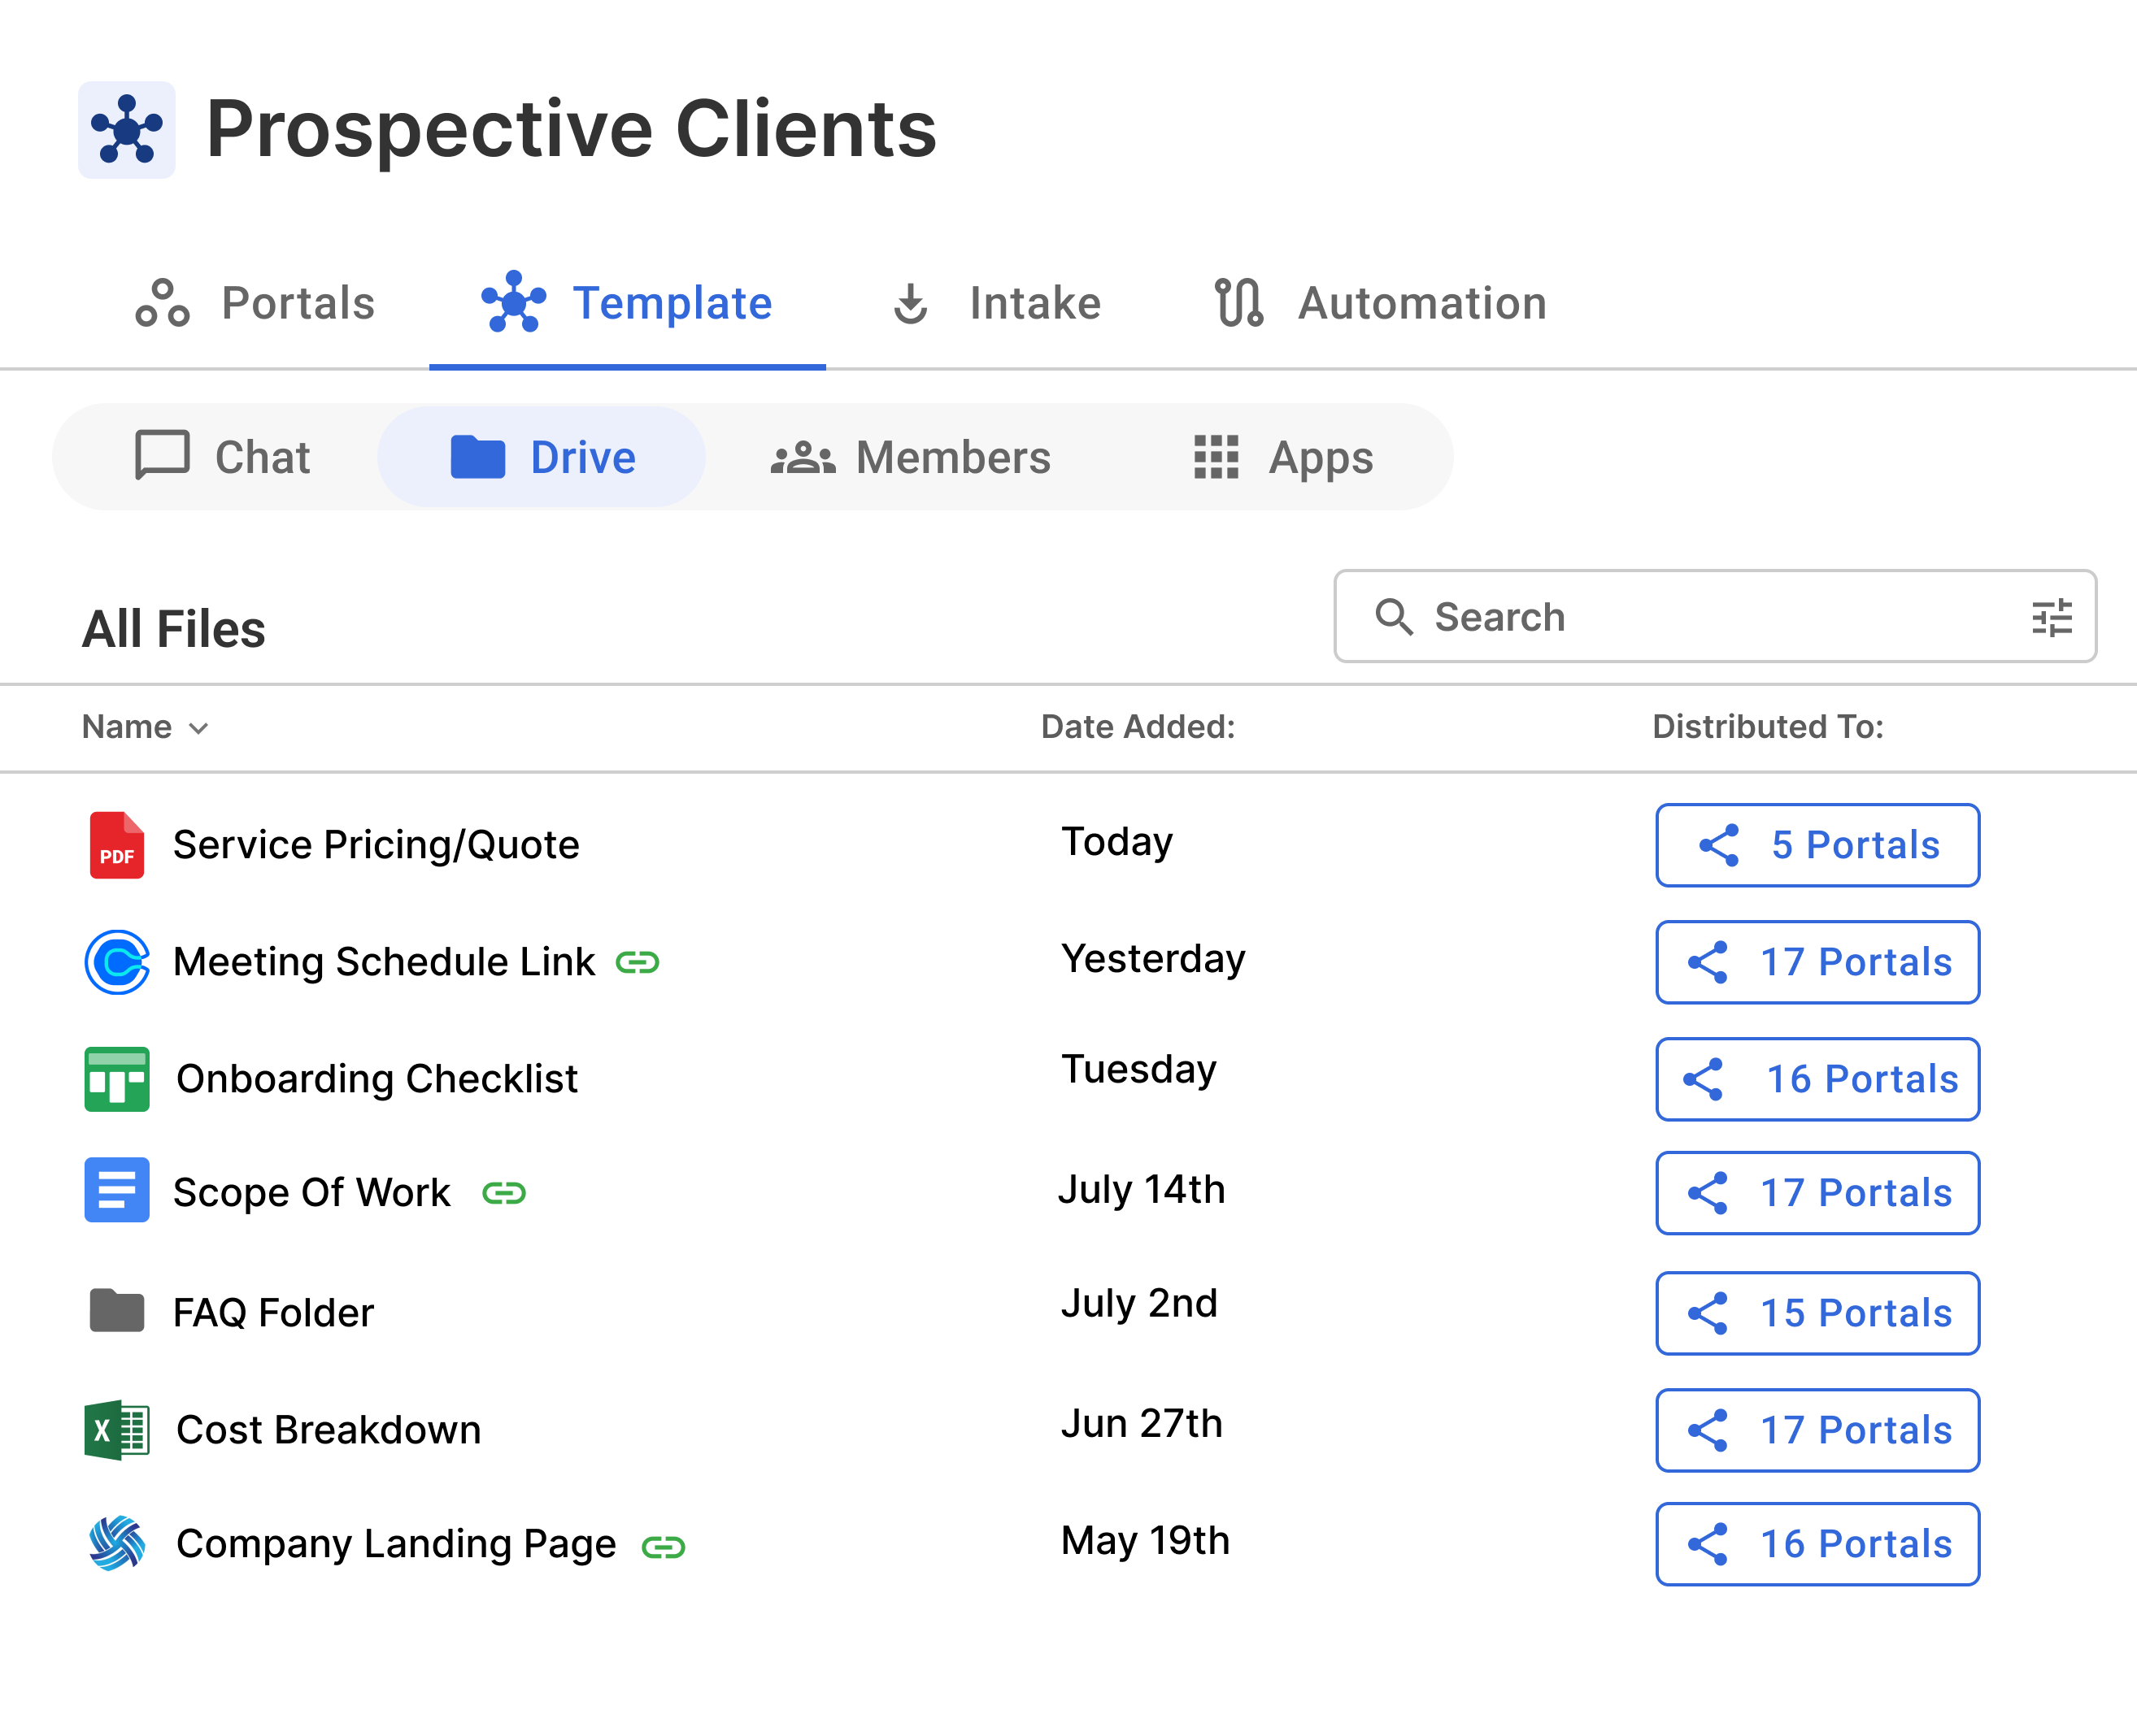Open the FAQ Folder icon

click(x=117, y=1311)
